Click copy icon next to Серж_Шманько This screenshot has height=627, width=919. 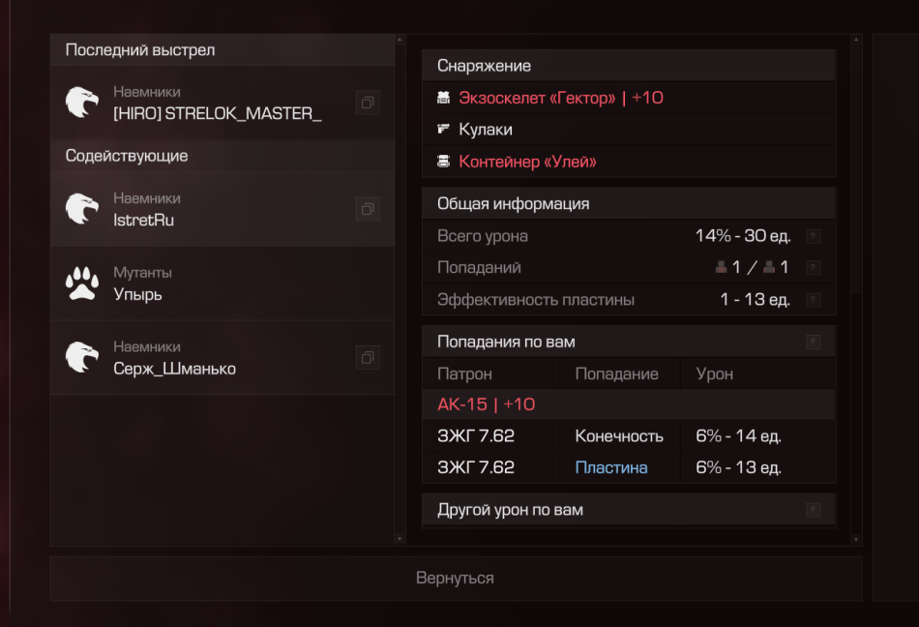pyautogui.click(x=368, y=358)
